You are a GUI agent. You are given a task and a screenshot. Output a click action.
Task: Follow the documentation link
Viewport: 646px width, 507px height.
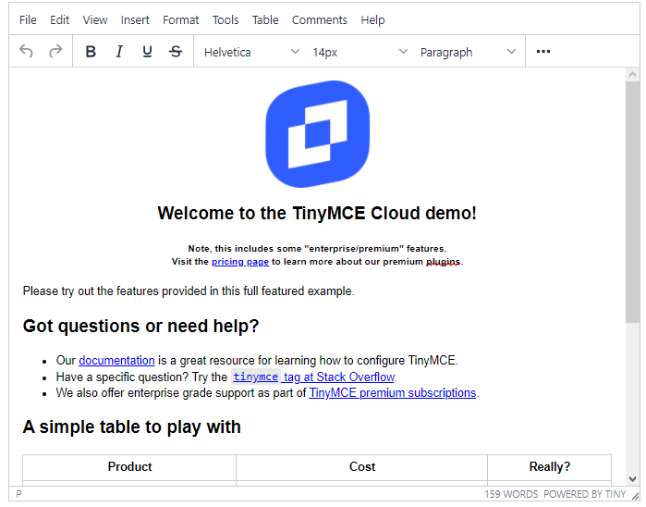point(116,361)
